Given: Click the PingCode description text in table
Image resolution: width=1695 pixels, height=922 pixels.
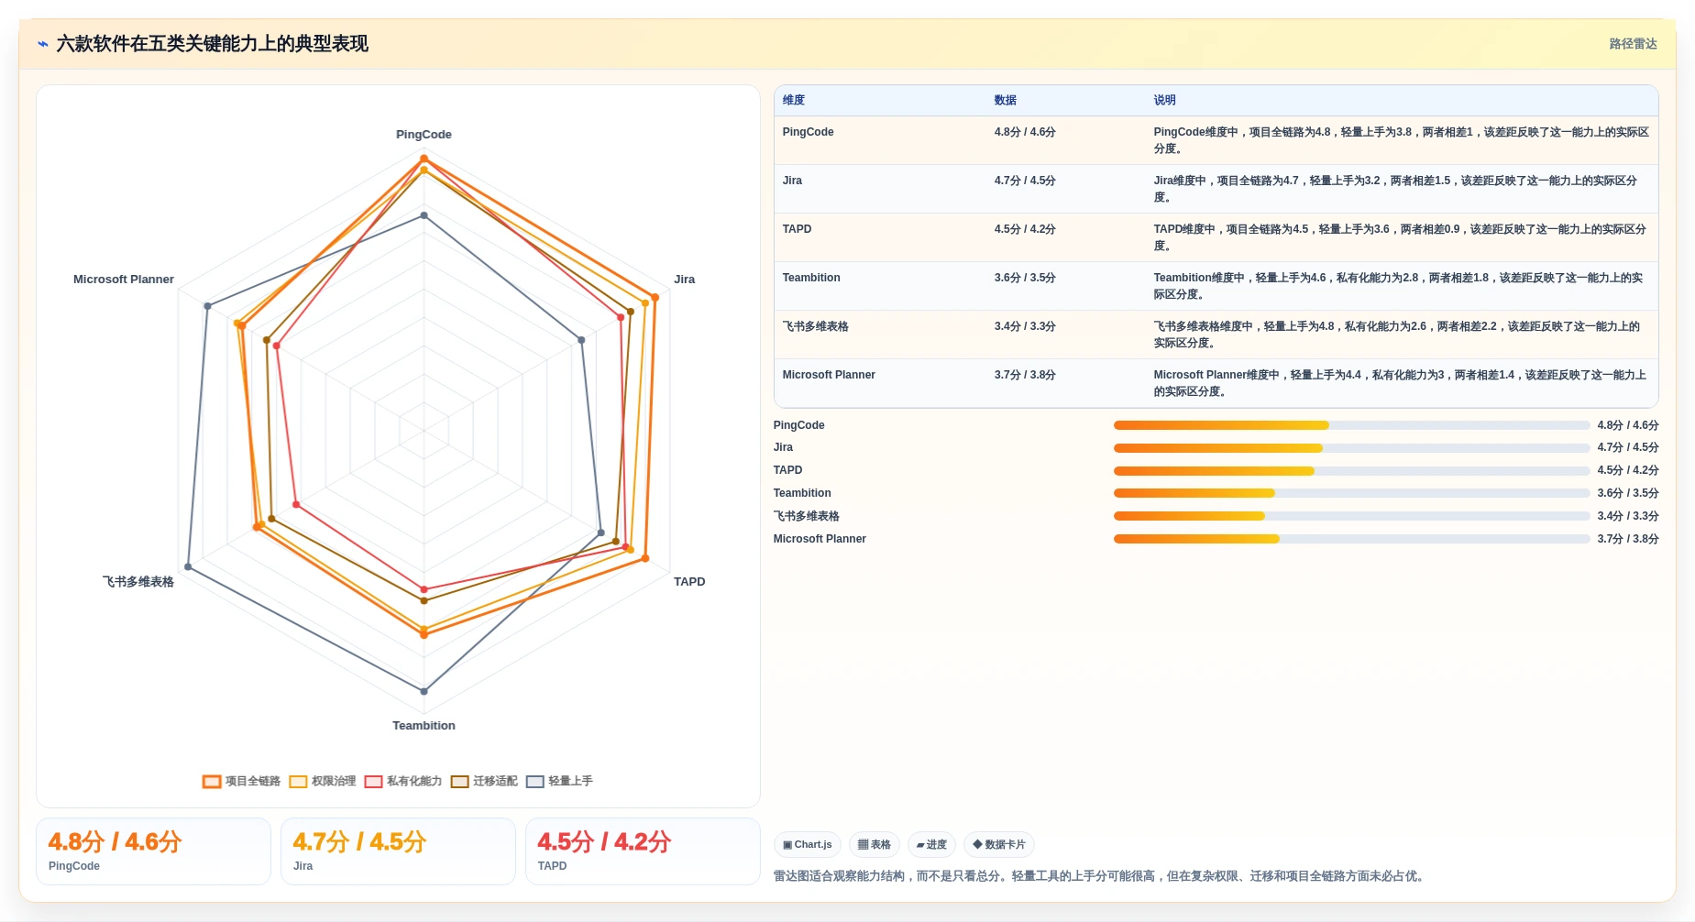Looking at the screenshot, I should click(x=1401, y=140).
